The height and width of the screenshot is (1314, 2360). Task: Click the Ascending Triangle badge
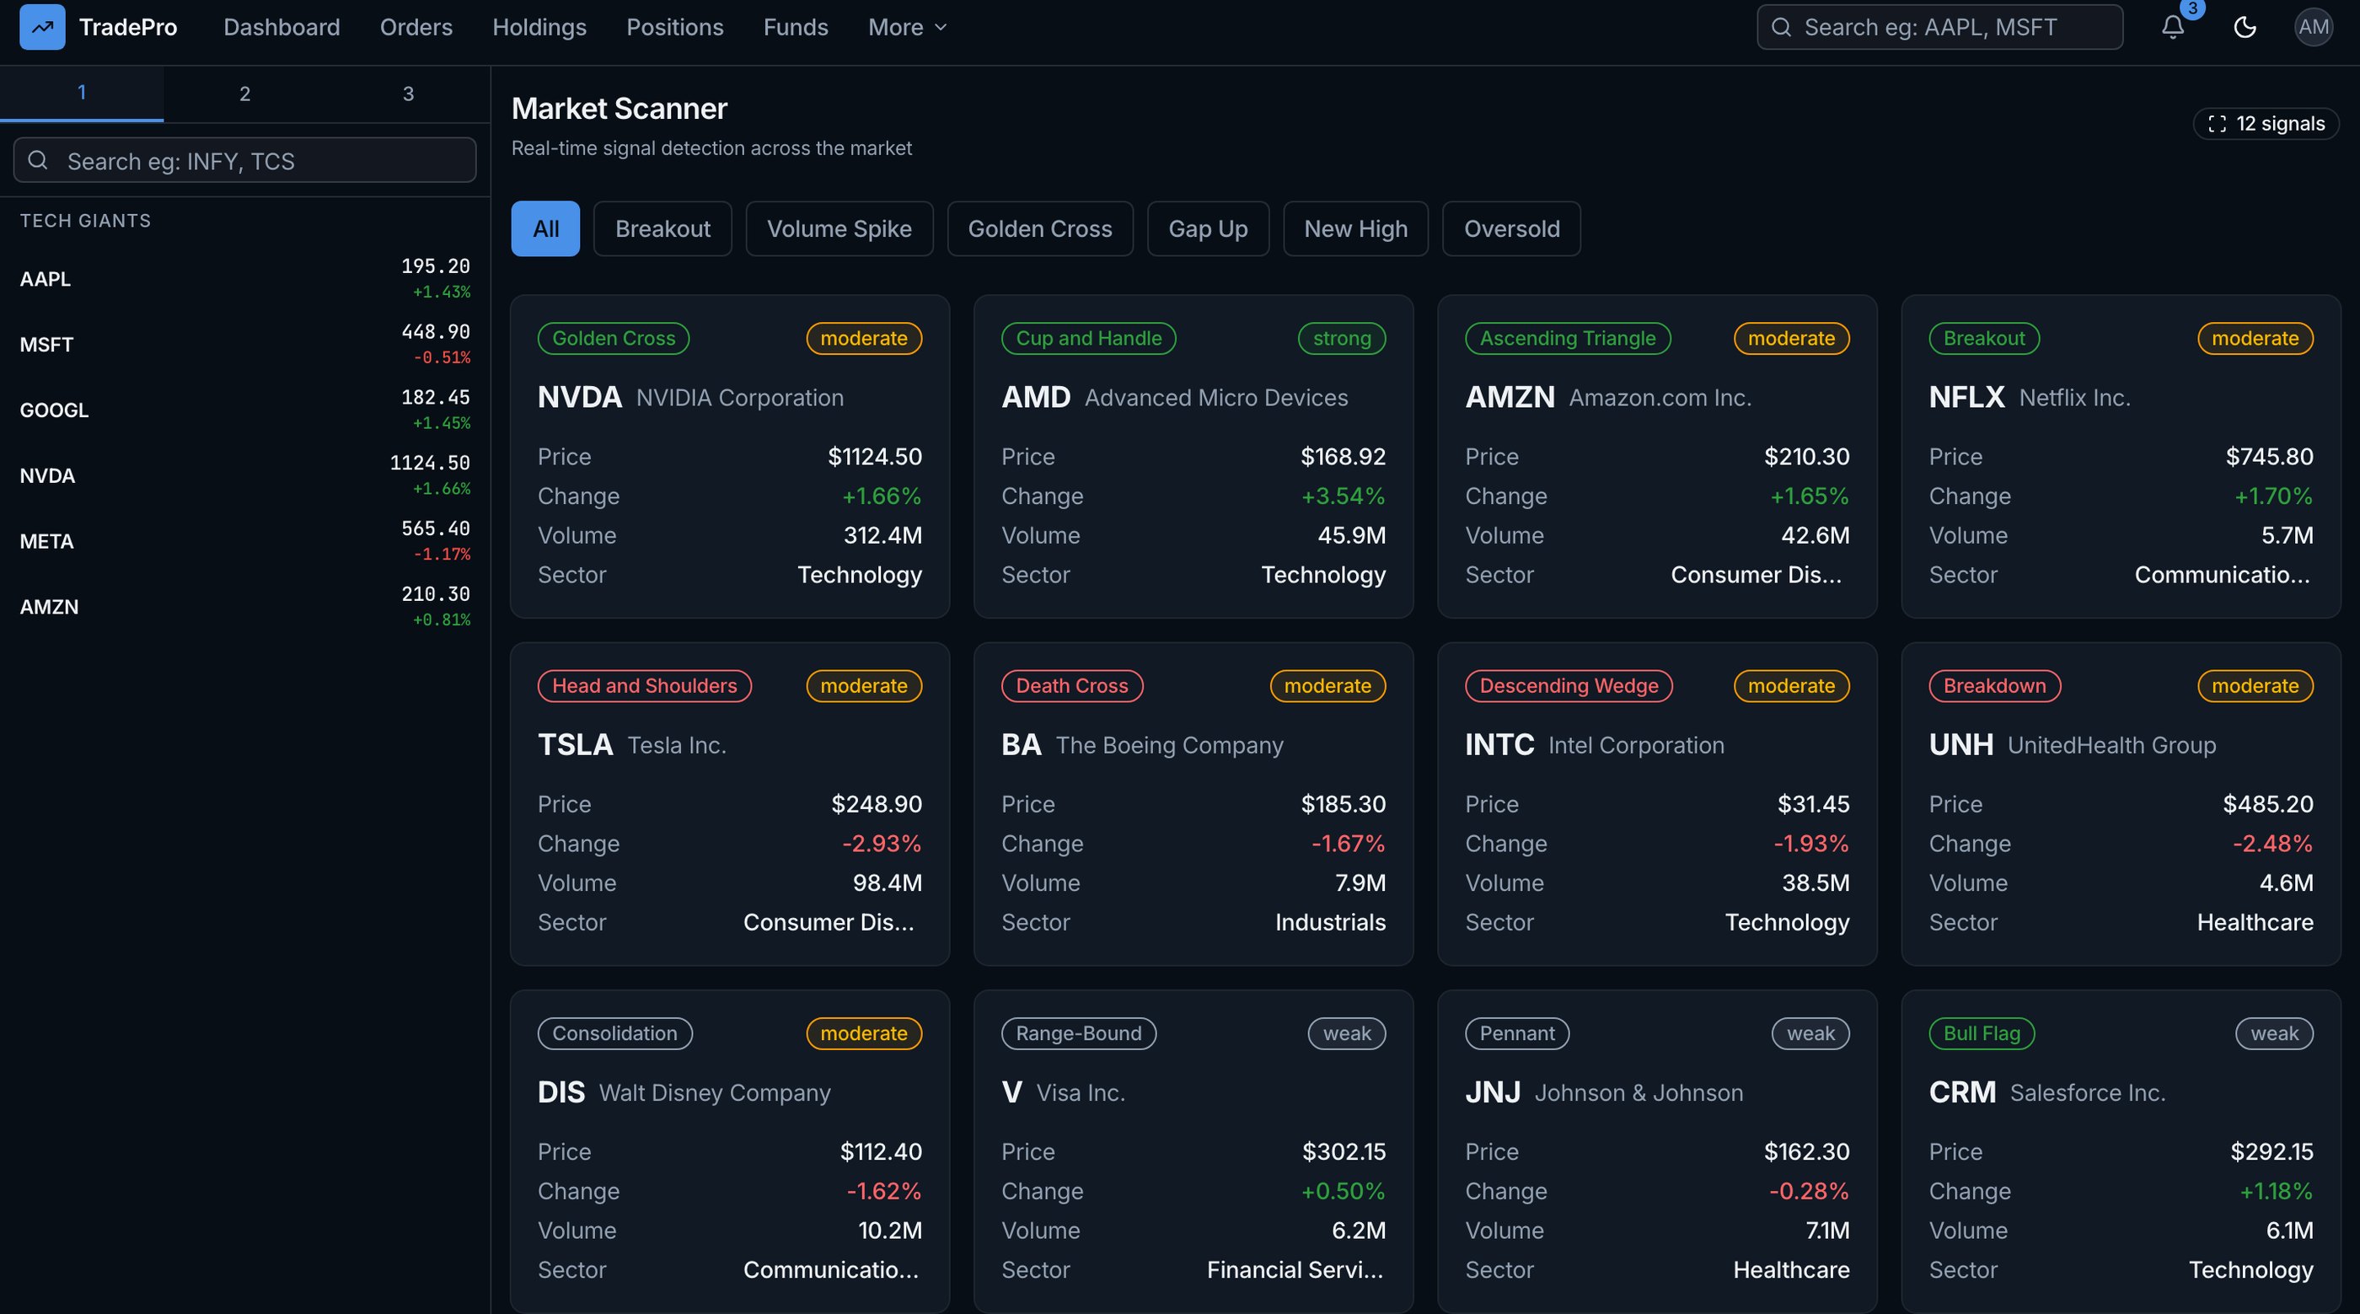point(1568,338)
